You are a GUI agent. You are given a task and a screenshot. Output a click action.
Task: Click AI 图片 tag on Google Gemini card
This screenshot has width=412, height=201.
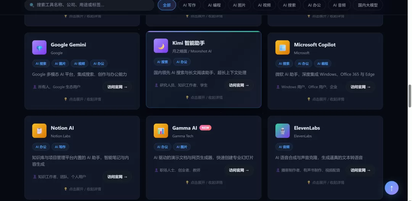point(60,64)
